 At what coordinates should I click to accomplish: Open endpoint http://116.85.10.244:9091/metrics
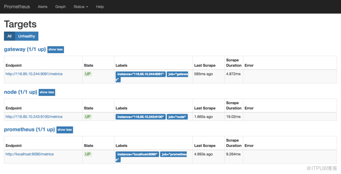tap(34, 74)
